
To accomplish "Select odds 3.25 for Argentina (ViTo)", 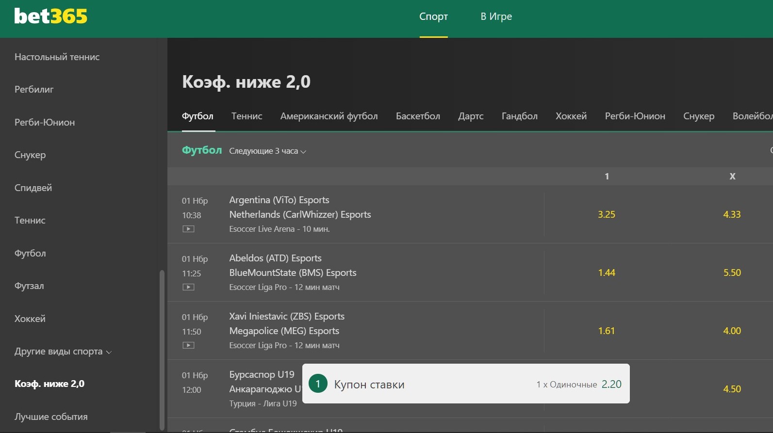I will pyautogui.click(x=607, y=214).
